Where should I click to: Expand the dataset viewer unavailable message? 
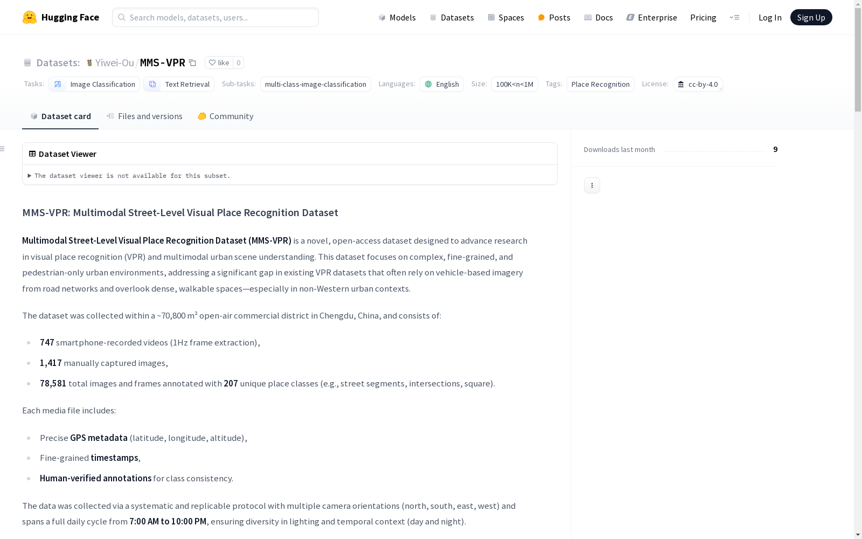(x=129, y=176)
